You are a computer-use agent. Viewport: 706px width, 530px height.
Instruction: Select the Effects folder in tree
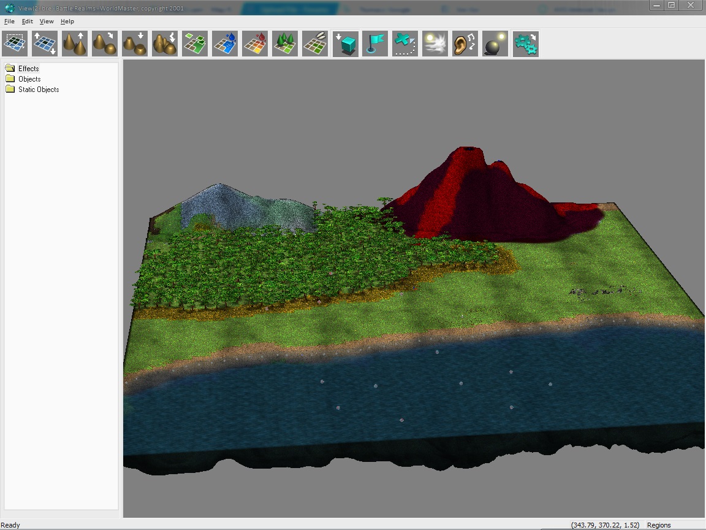(28, 69)
